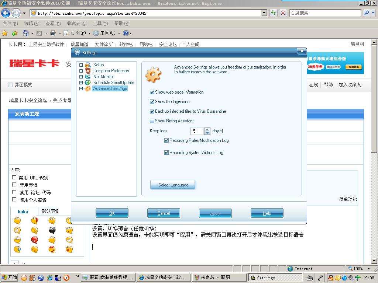
Task: Check the 禁用表情 checkbox
Action: (x=14, y=185)
